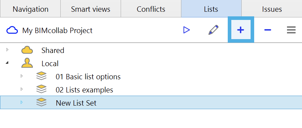Click the blue play (run list) icon
The width and height of the screenshot is (302, 128).
pyautogui.click(x=187, y=30)
